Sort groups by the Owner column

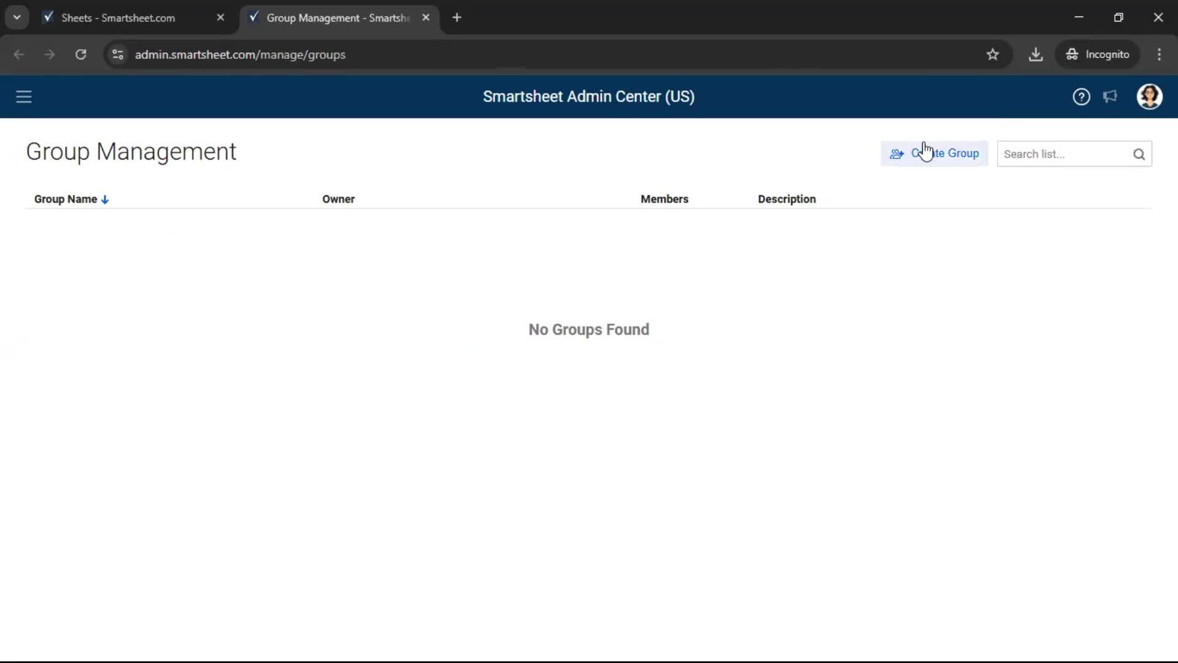pos(338,199)
